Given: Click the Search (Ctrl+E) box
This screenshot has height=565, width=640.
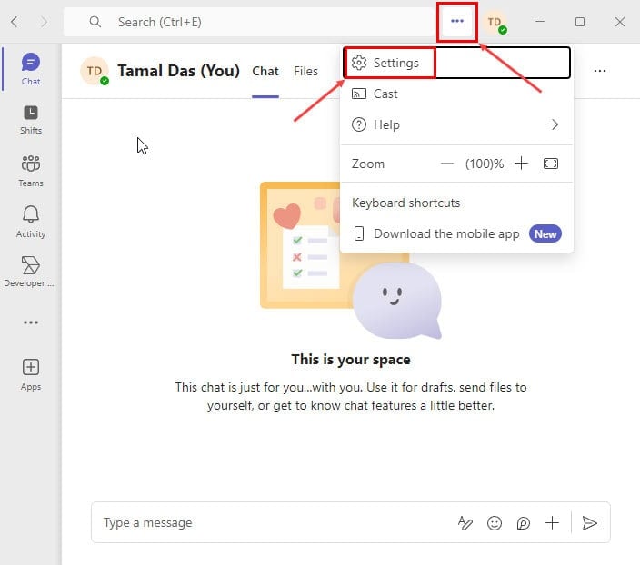Looking at the screenshot, I should point(250,22).
